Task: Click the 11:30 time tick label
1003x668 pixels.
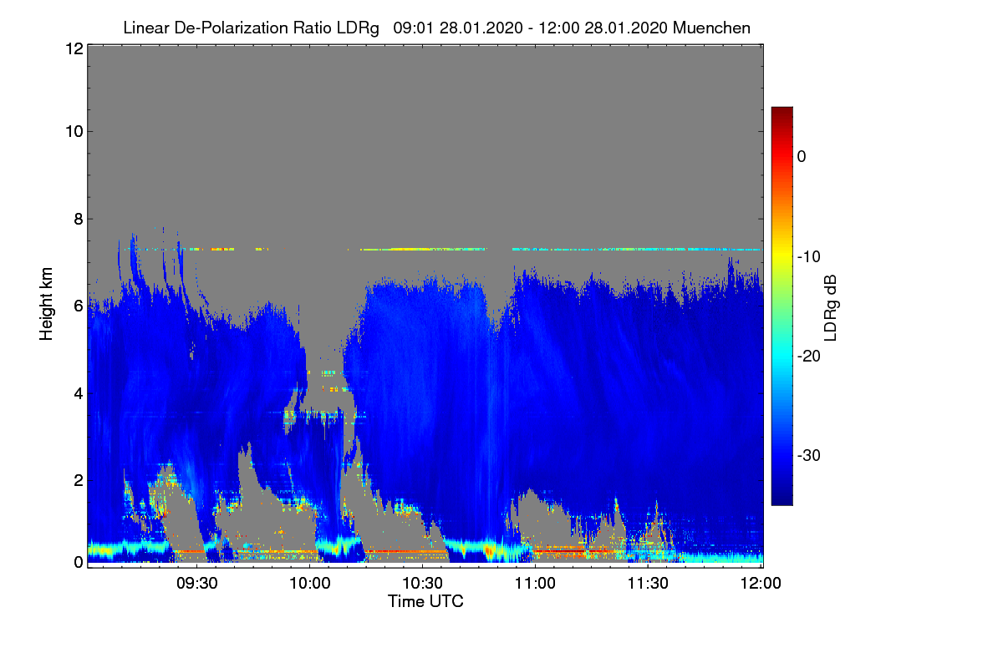Action: coord(648,583)
